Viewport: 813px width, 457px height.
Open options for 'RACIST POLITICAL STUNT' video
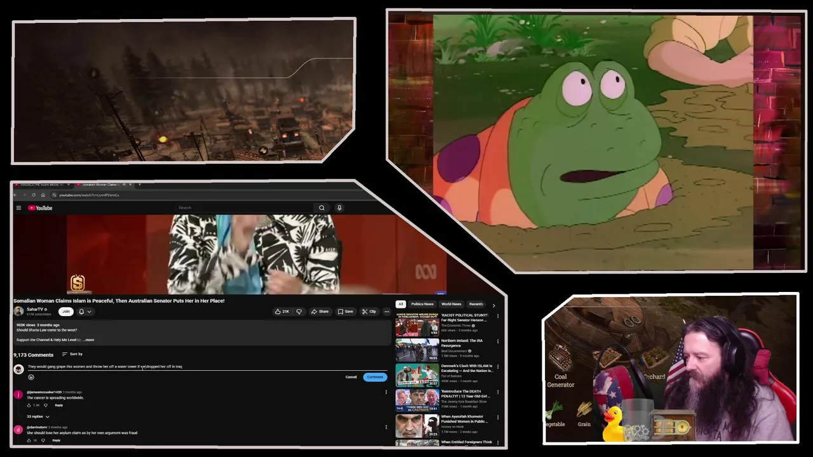pyautogui.click(x=497, y=316)
